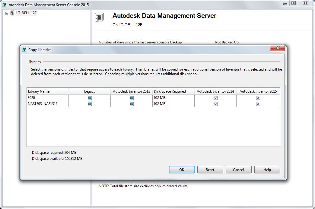Click the 102 MB cell for NAS1303-NAS1316
This screenshot has height=209, width=315.
coord(173,104)
